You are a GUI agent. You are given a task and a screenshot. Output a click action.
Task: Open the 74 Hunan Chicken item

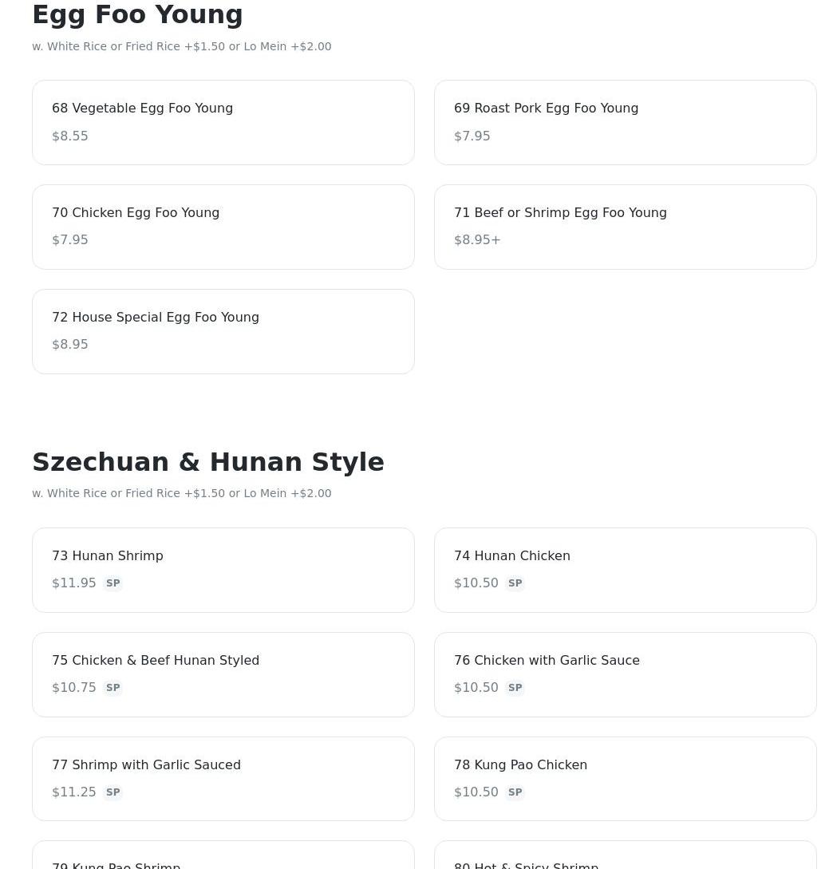tap(625, 570)
